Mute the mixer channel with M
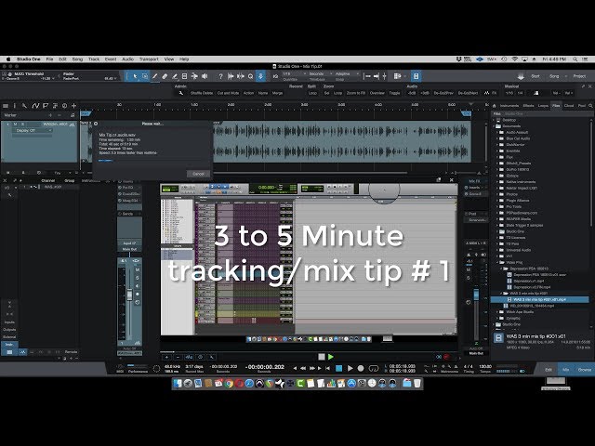595x446 pixels. [x=138, y=270]
